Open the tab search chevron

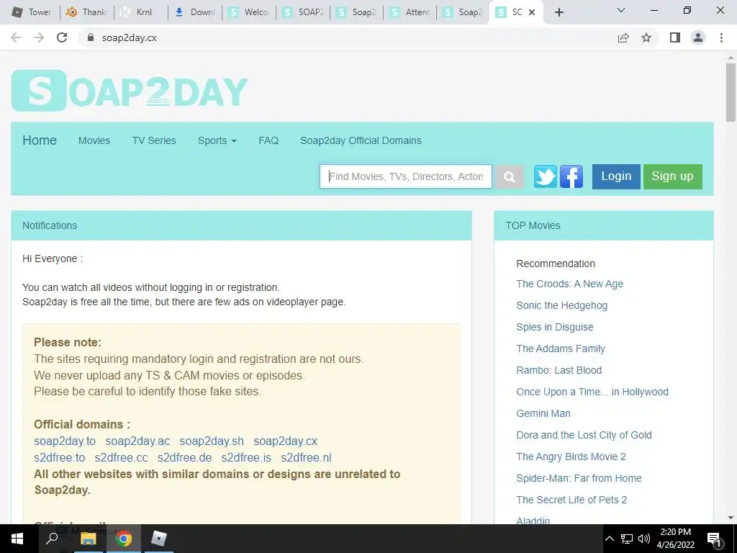coord(620,10)
